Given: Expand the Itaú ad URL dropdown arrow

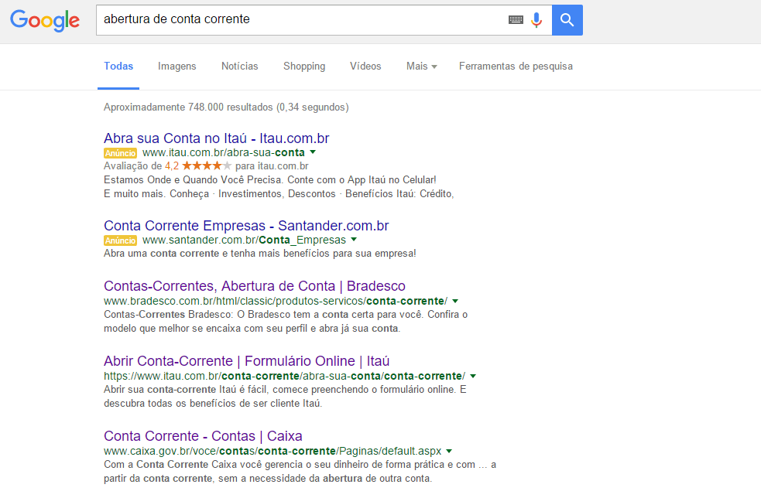Looking at the screenshot, I should point(313,152).
